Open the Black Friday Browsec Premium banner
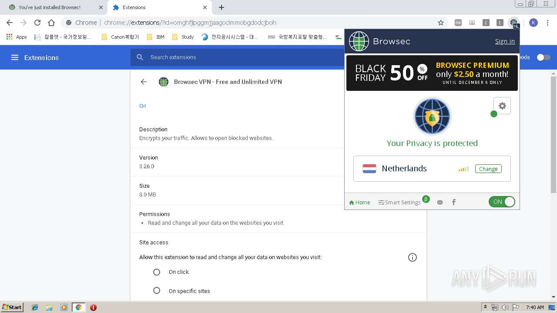Viewport: 557px width, 313px height. point(432,73)
